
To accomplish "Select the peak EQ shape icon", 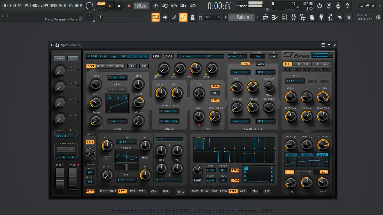I will click(299, 172).
